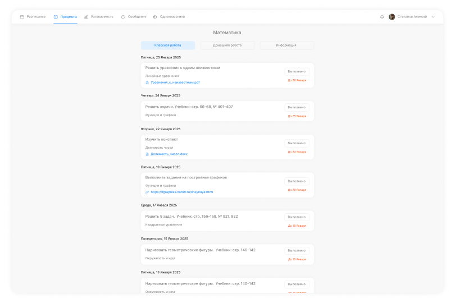Image resolution: width=455 pixels, height=303 pixels.
Task: Mark the Решить 5 задач task as Выполнено
Action: [297, 217]
